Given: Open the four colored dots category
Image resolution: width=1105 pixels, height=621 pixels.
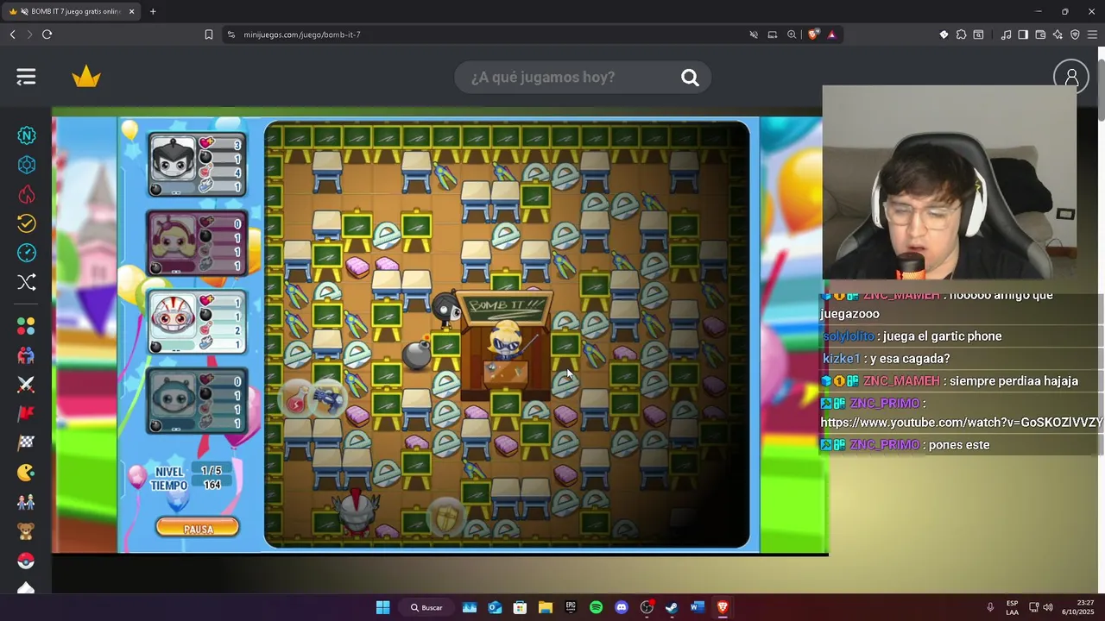Looking at the screenshot, I should pos(26,326).
